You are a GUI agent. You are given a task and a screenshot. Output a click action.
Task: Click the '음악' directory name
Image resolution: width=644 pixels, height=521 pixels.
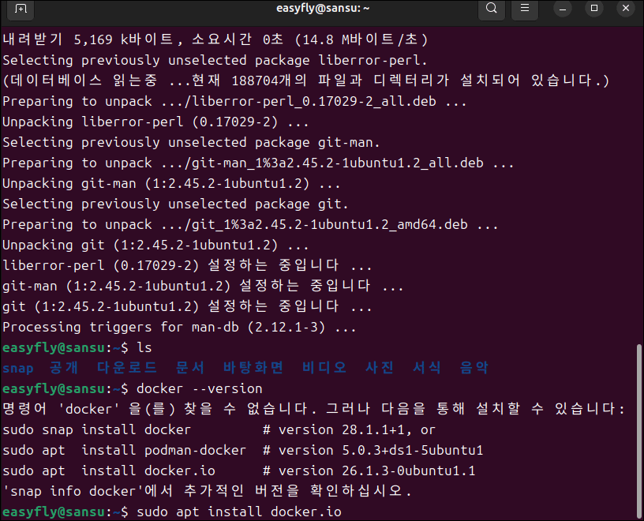(x=474, y=367)
